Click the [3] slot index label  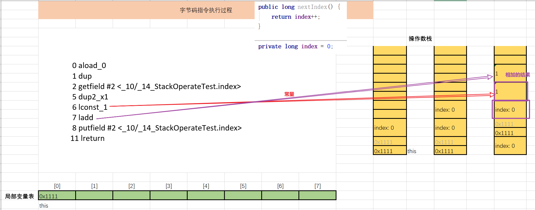point(169,186)
